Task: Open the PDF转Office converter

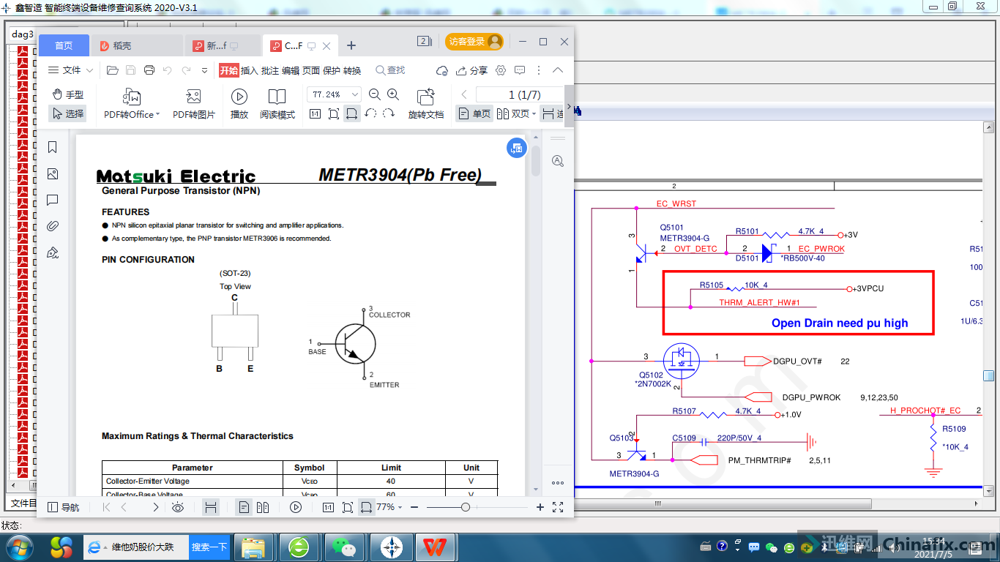Action: point(132,104)
